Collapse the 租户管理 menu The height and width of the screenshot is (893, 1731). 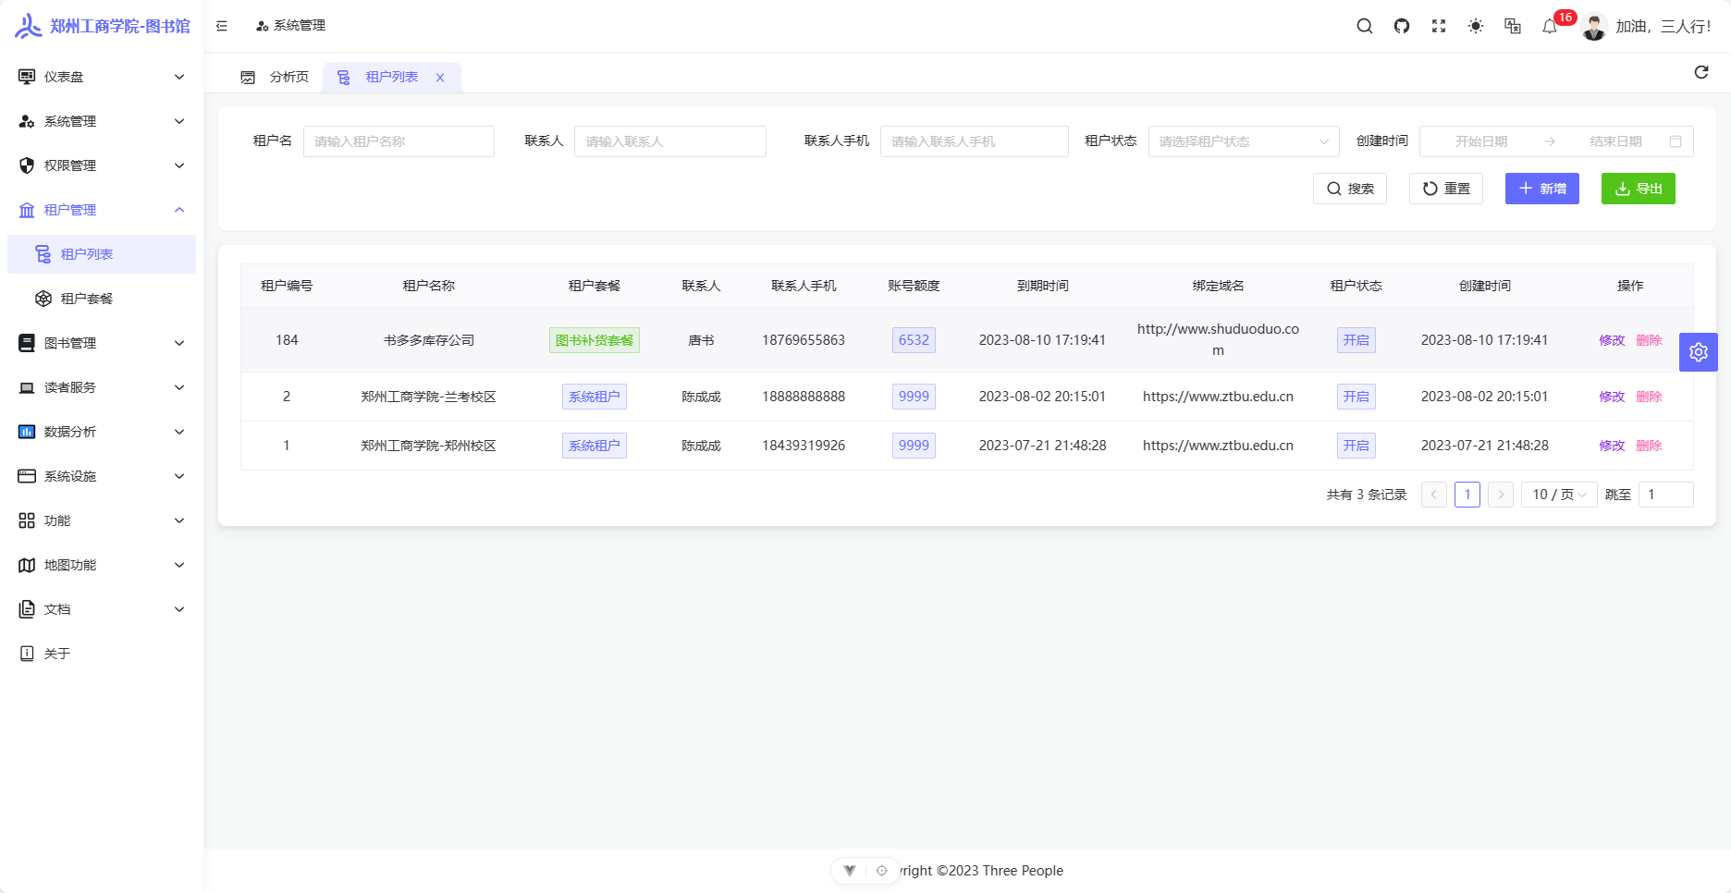(x=102, y=210)
